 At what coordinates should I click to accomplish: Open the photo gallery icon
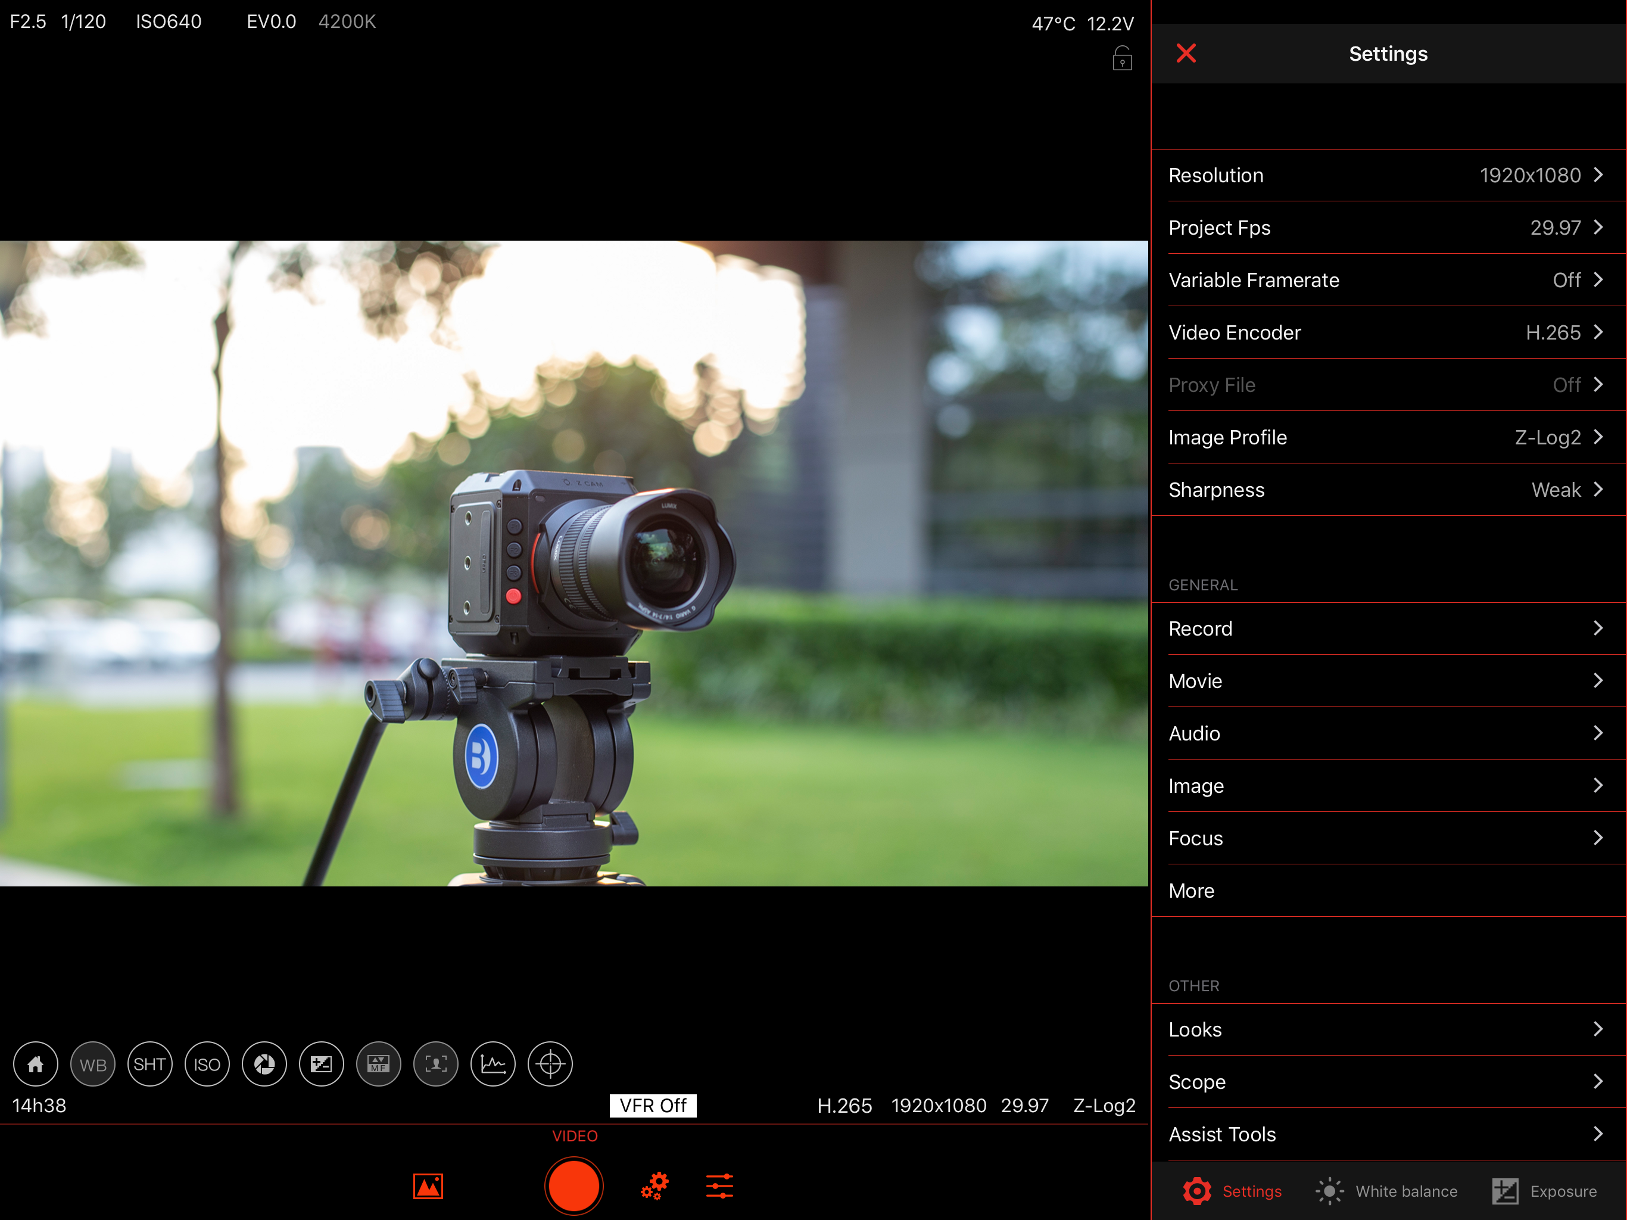pyautogui.click(x=428, y=1186)
